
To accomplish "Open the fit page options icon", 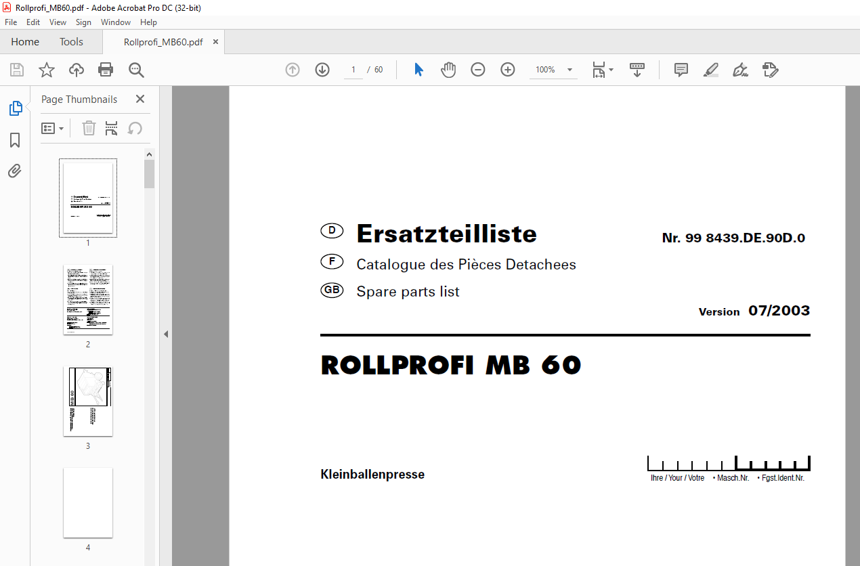I will click(602, 70).
